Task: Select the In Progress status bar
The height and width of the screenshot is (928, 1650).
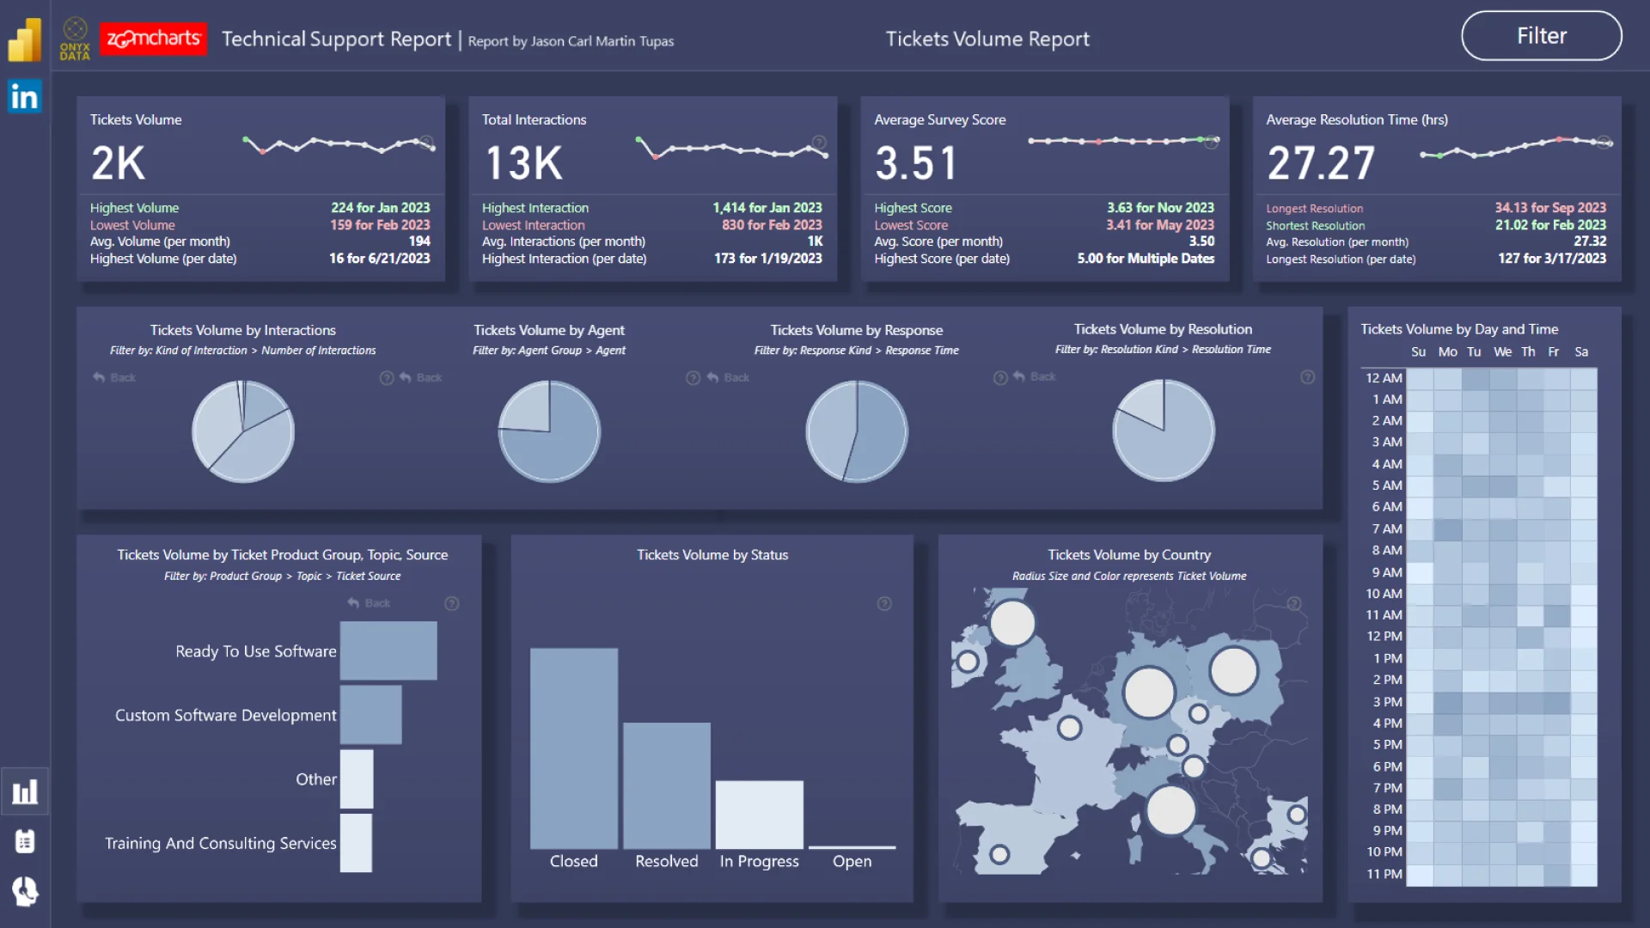Action: click(x=760, y=815)
